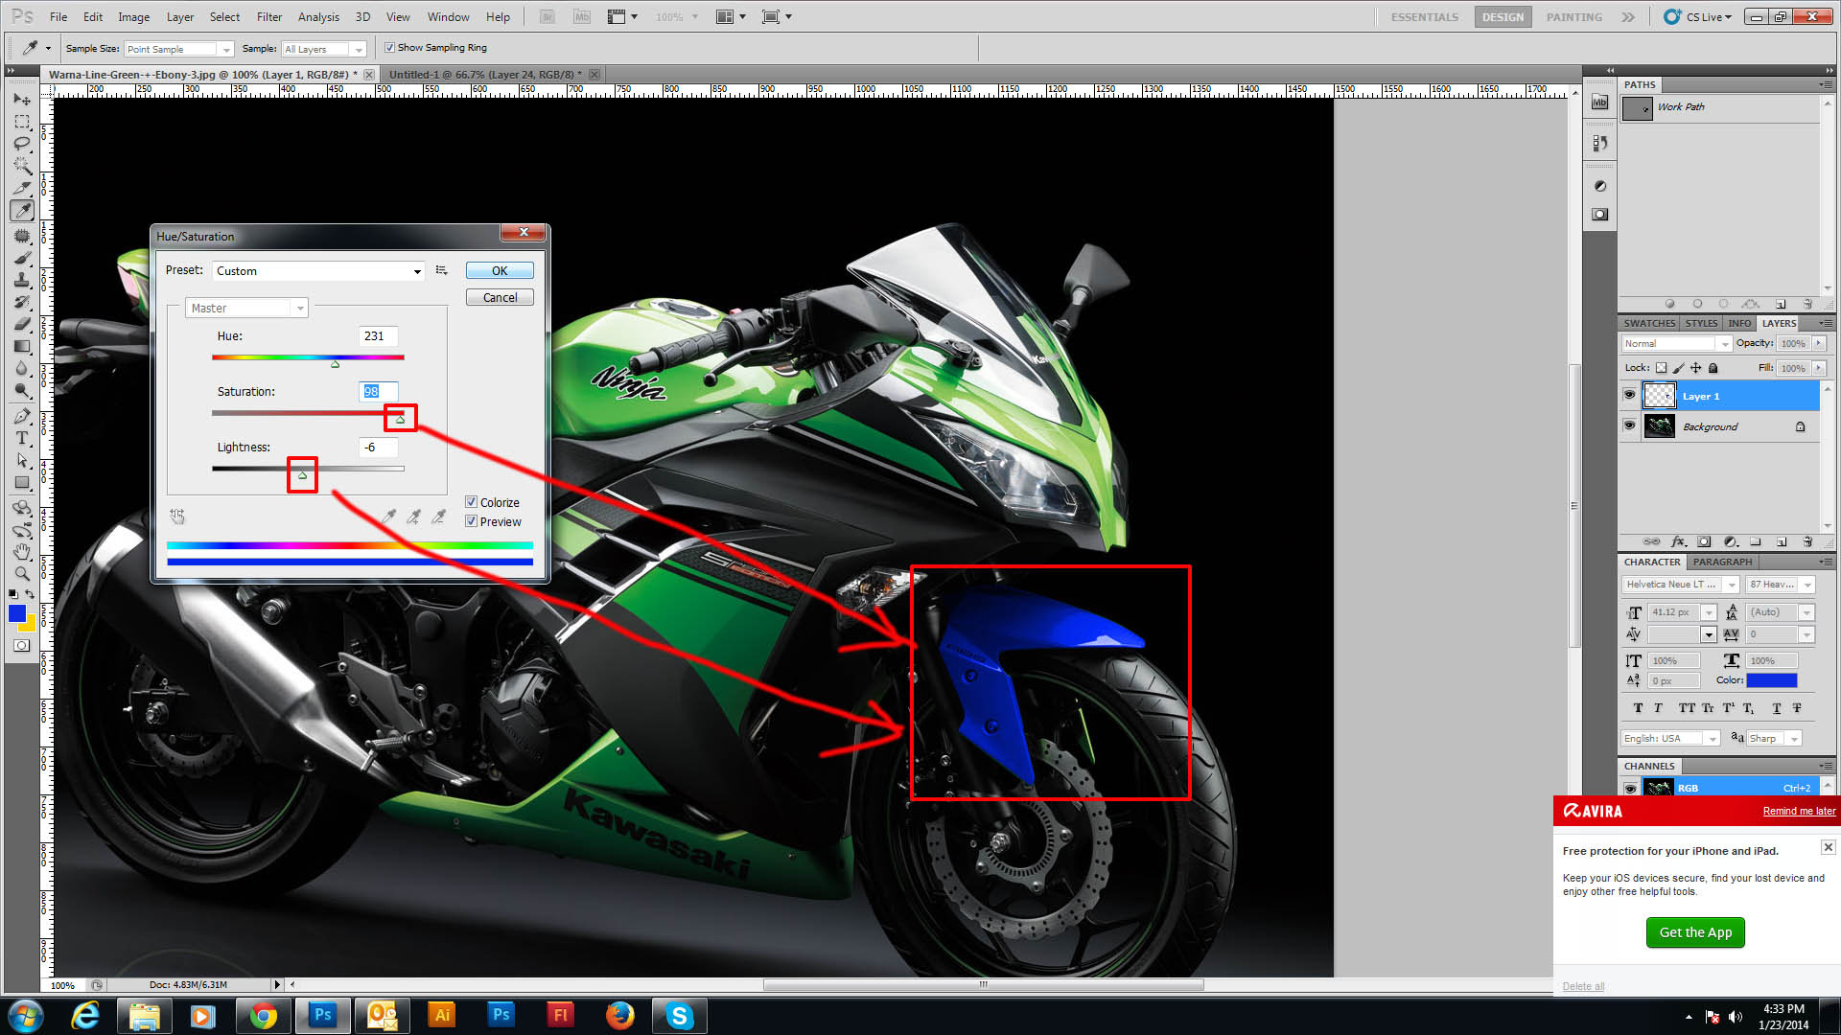Add a layer mask
This screenshot has width=1841, height=1035.
1704,541
